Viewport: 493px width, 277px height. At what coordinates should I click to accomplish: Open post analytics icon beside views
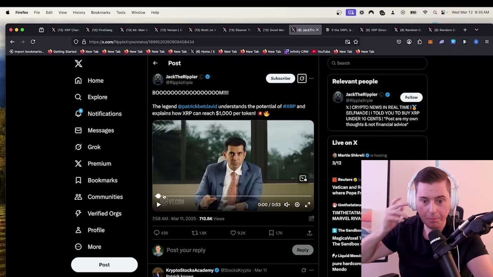[x=311, y=219]
